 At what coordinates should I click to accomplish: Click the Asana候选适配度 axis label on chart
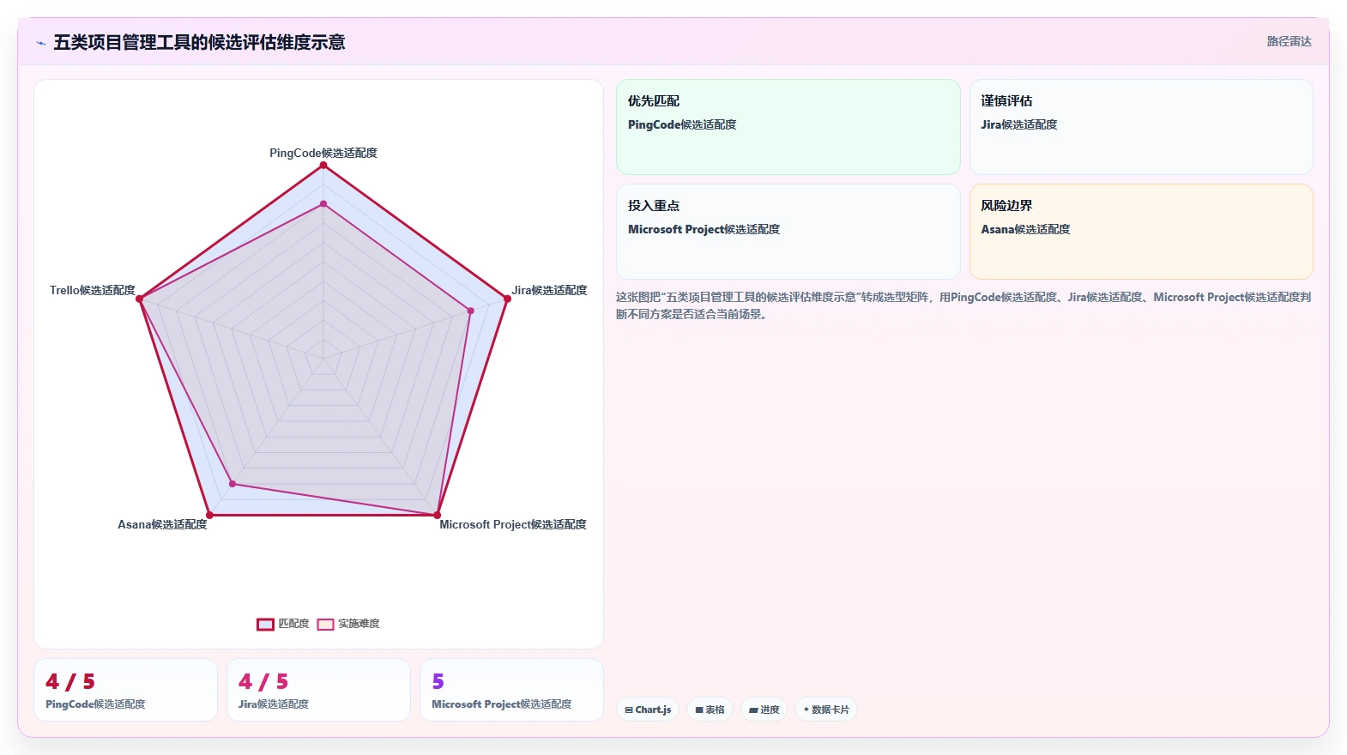pos(162,524)
